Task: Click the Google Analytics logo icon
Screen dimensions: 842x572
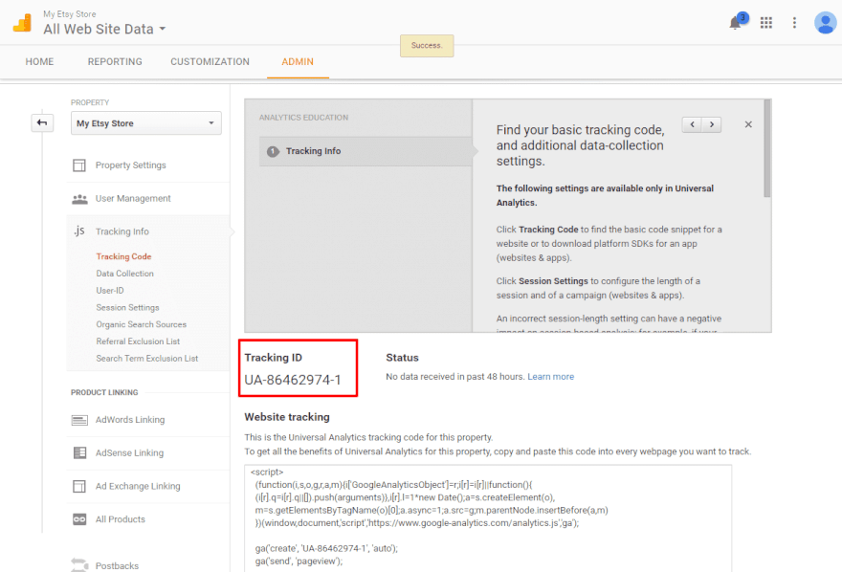Action: point(21,23)
